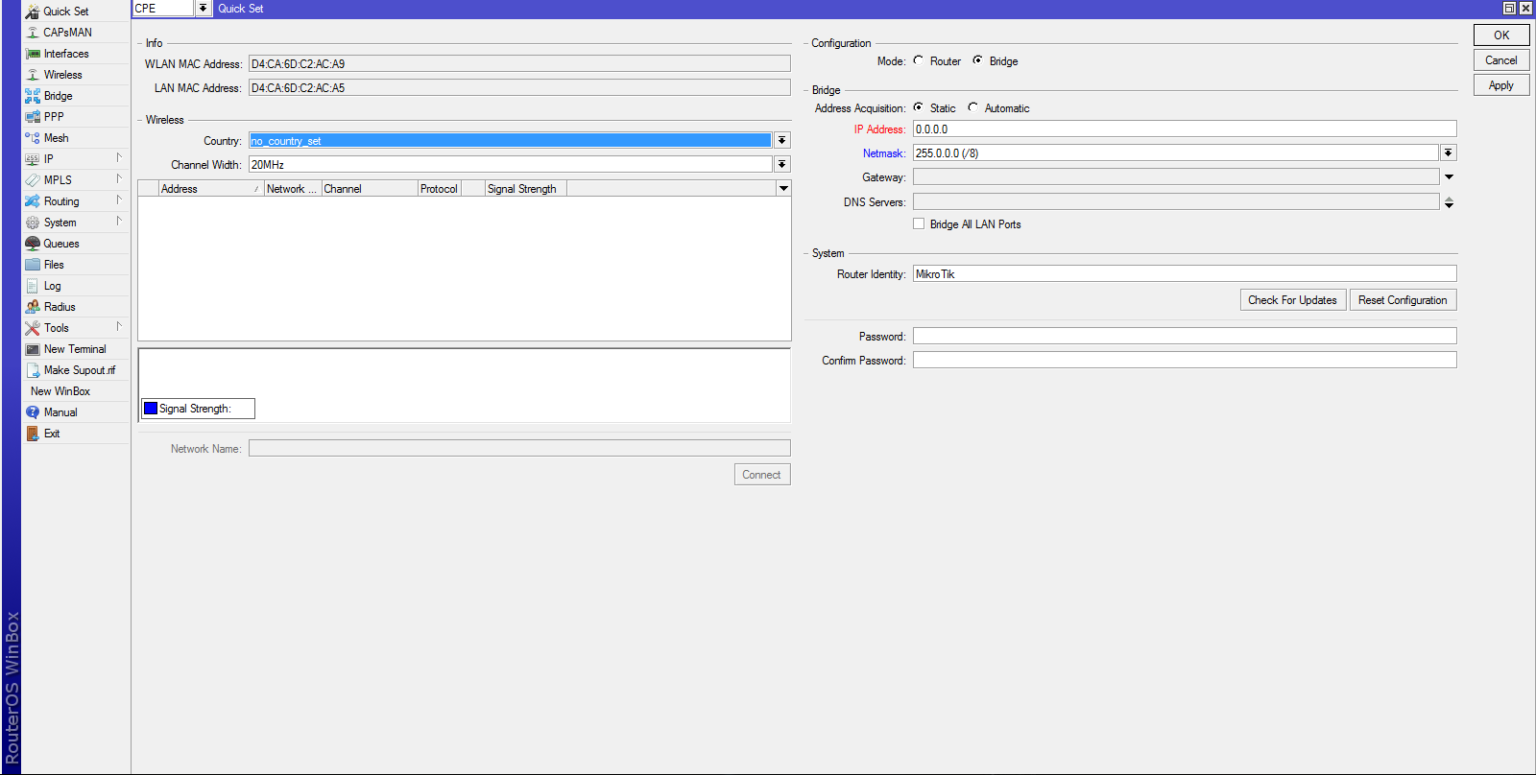
Task: Open the Bridge menu icon
Action: coord(33,96)
